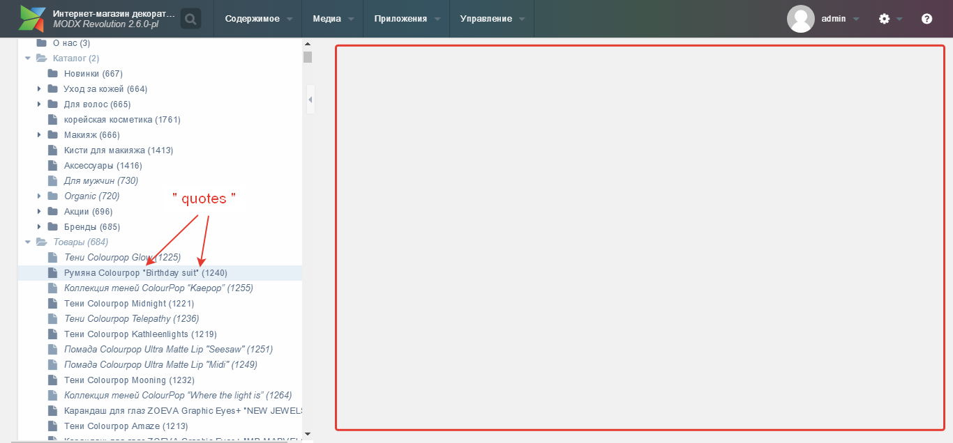Collapse the Товары (684) node

28,242
